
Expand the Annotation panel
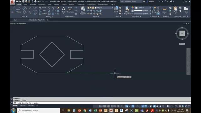coord(70,17)
